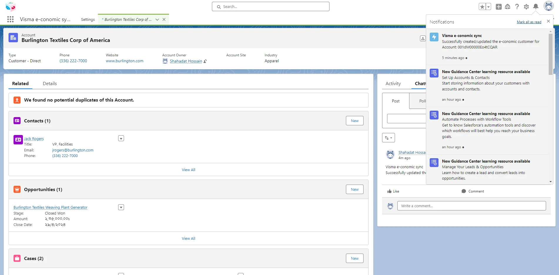Image resolution: width=559 pixels, height=275 pixels.
Task: Open the www.burlington.com website link
Action: pyautogui.click(x=125, y=61)
